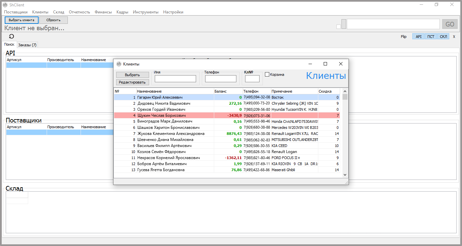
Task: Click the GO button
Action: [x=450, y=24]
